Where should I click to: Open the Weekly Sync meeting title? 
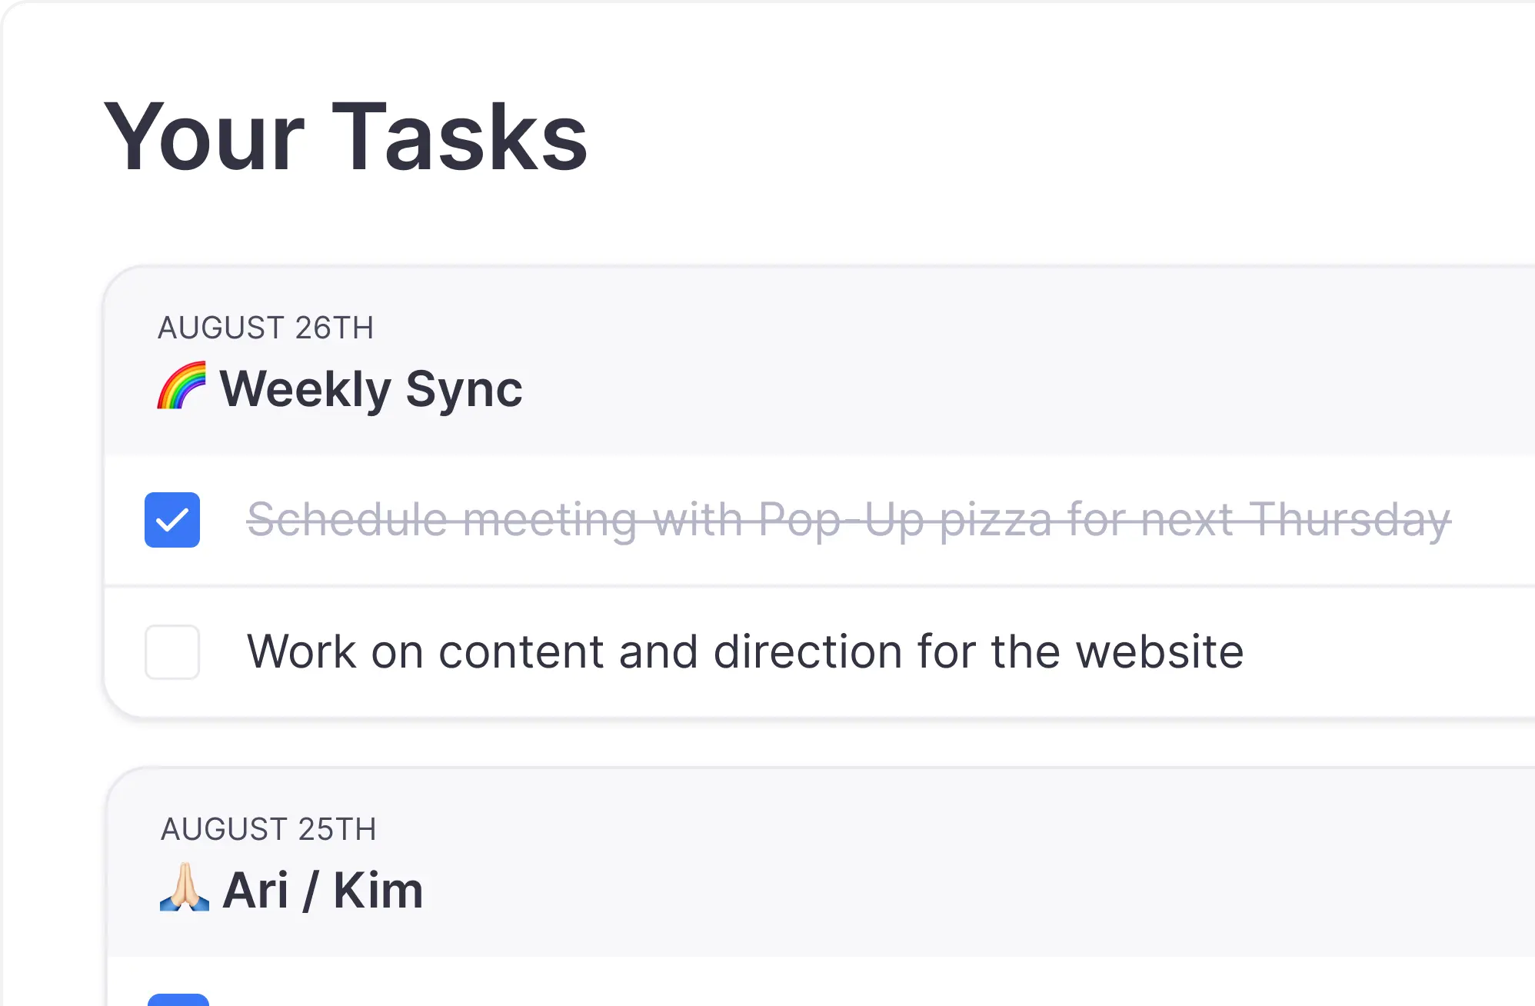tap(371, 388)
